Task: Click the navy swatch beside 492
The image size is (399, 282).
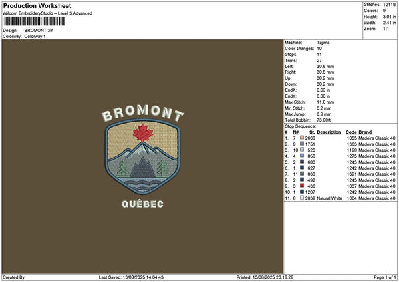Action: [302, 180]
